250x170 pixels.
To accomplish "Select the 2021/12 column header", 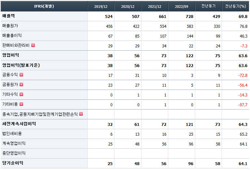I will click(154, 7).
